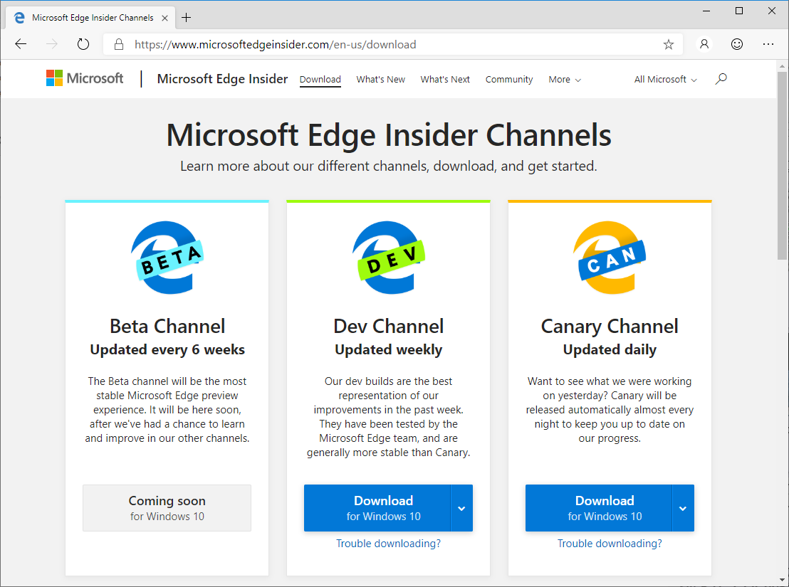Expand the More navigation dropdown

(x=565, y=80)
